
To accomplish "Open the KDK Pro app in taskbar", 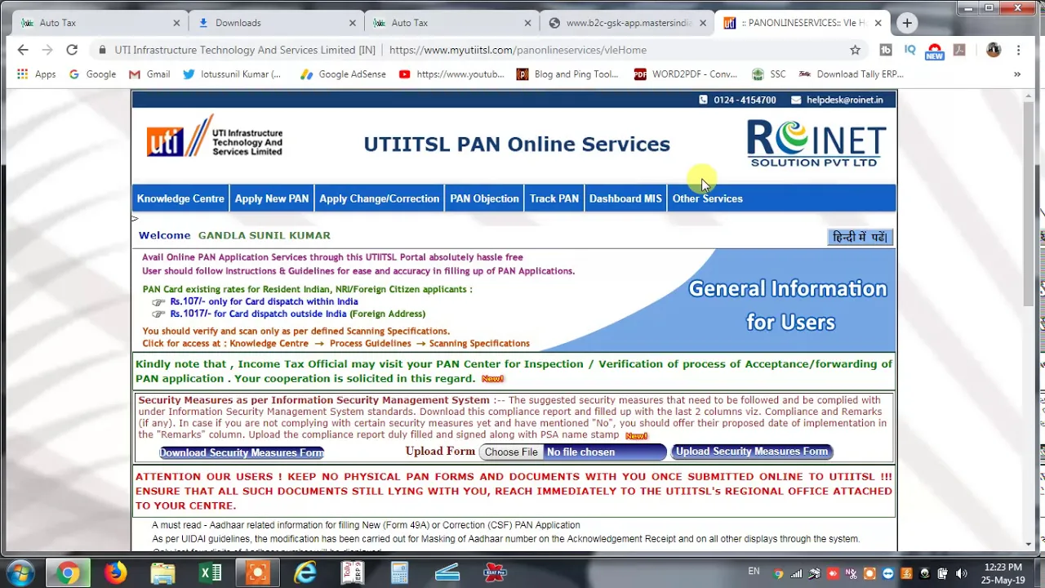I will pyautogui.click(x=495, y=572).
